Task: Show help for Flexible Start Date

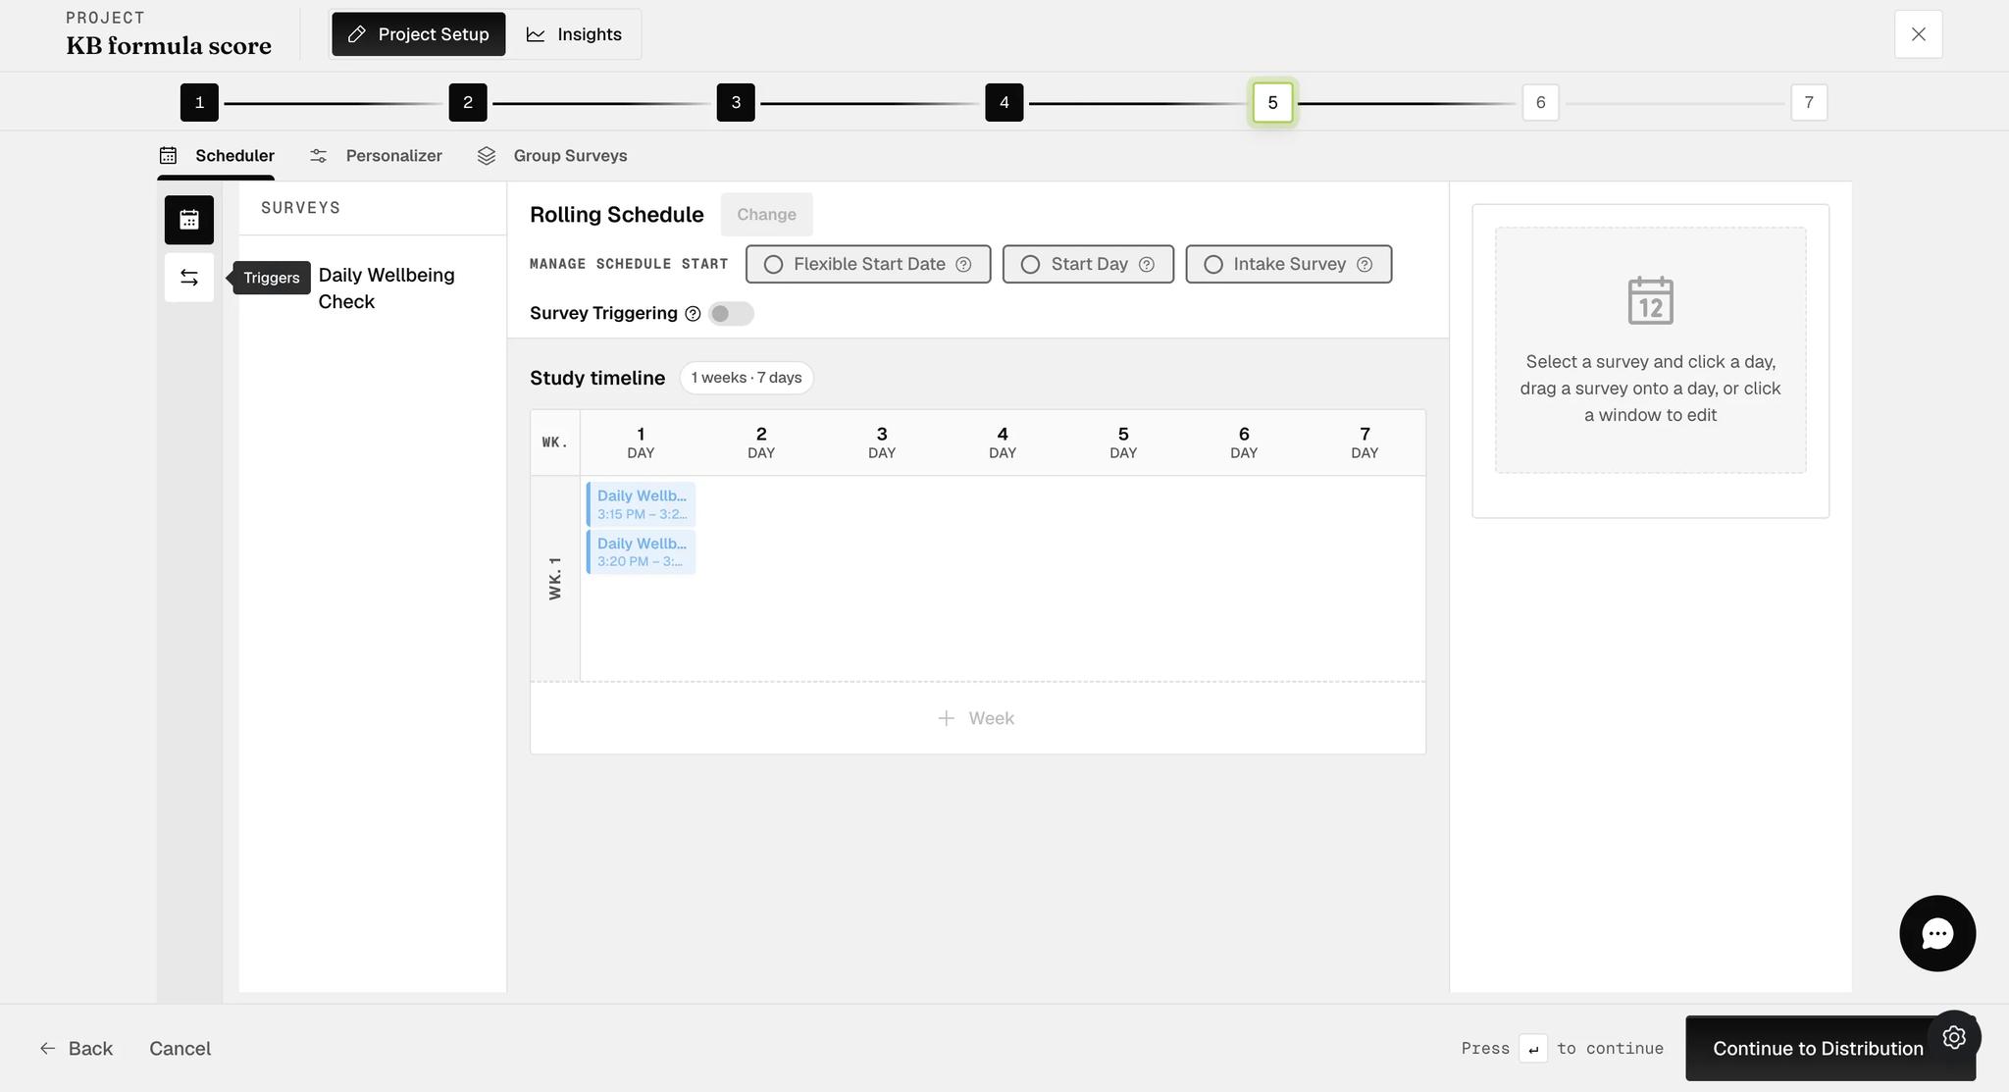Action: point(963,264)
